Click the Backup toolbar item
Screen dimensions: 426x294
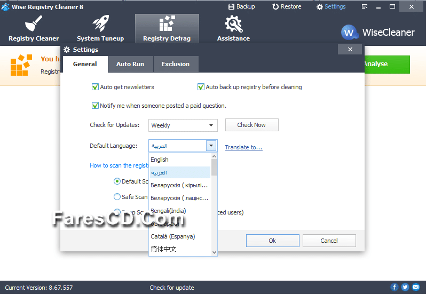(241, 6)
